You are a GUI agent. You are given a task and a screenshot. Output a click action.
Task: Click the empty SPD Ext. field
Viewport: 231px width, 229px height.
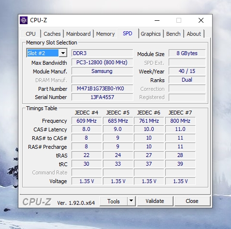coord(187,62)
